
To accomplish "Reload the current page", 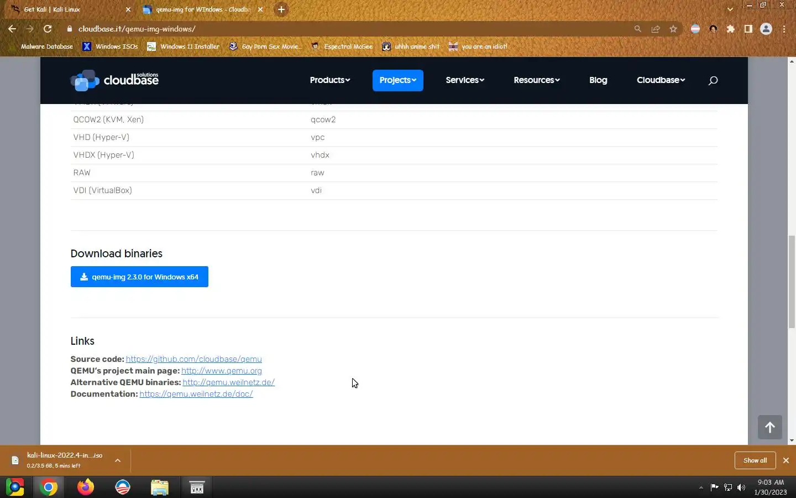I will (48, 29).
